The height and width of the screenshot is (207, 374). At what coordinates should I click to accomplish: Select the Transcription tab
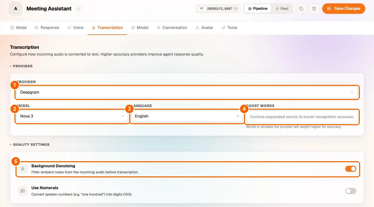pos(107,28)
